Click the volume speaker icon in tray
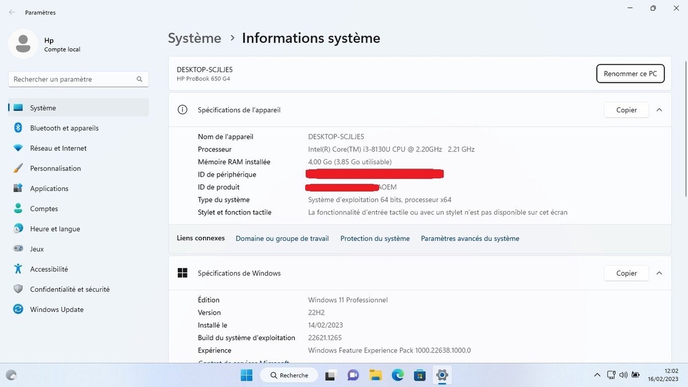 tap(623, 375)
